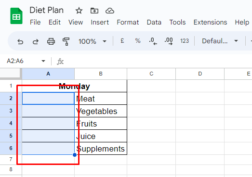Select column C header
This screenshot has width=252, height=177.
[x=151, y=74]
